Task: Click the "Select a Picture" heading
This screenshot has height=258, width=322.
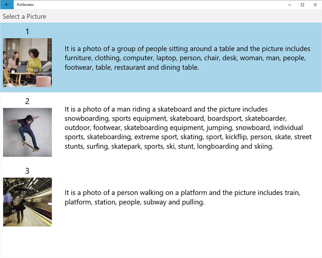Action: [x=24, y=16]
